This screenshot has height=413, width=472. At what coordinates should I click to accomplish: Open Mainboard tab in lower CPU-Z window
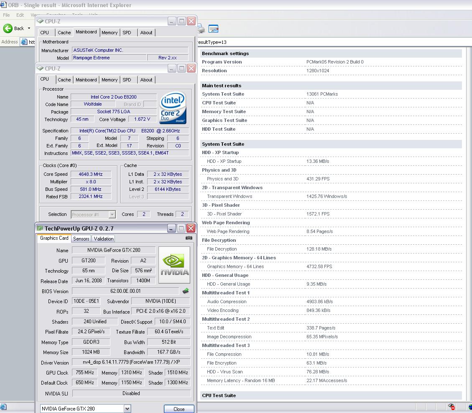click(87, 80)
